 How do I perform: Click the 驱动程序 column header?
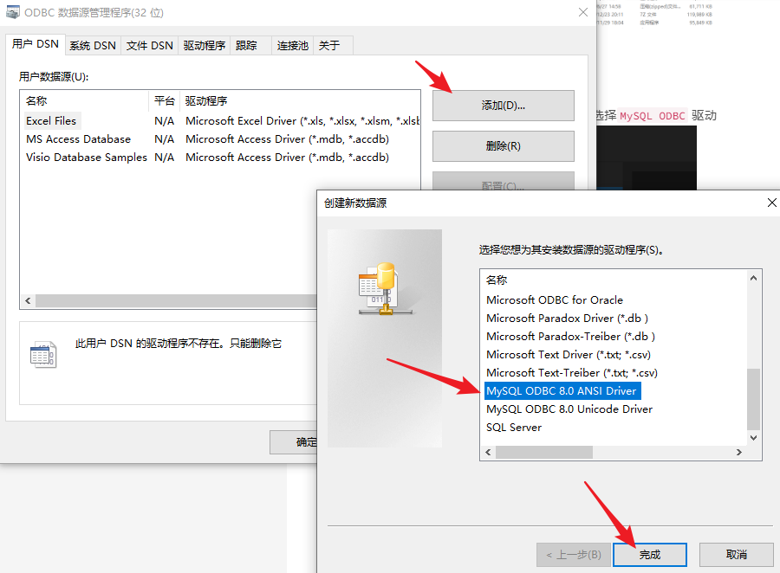[x=300, y=101]
